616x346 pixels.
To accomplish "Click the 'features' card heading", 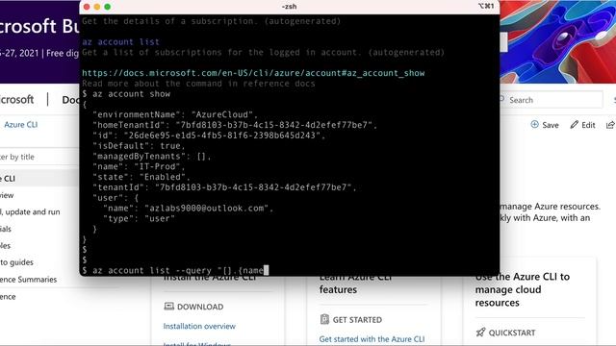I will (338, 290).
